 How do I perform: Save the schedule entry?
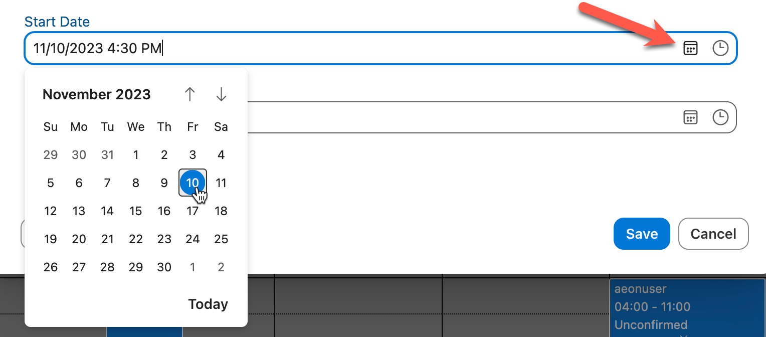[x=642, y=234]
